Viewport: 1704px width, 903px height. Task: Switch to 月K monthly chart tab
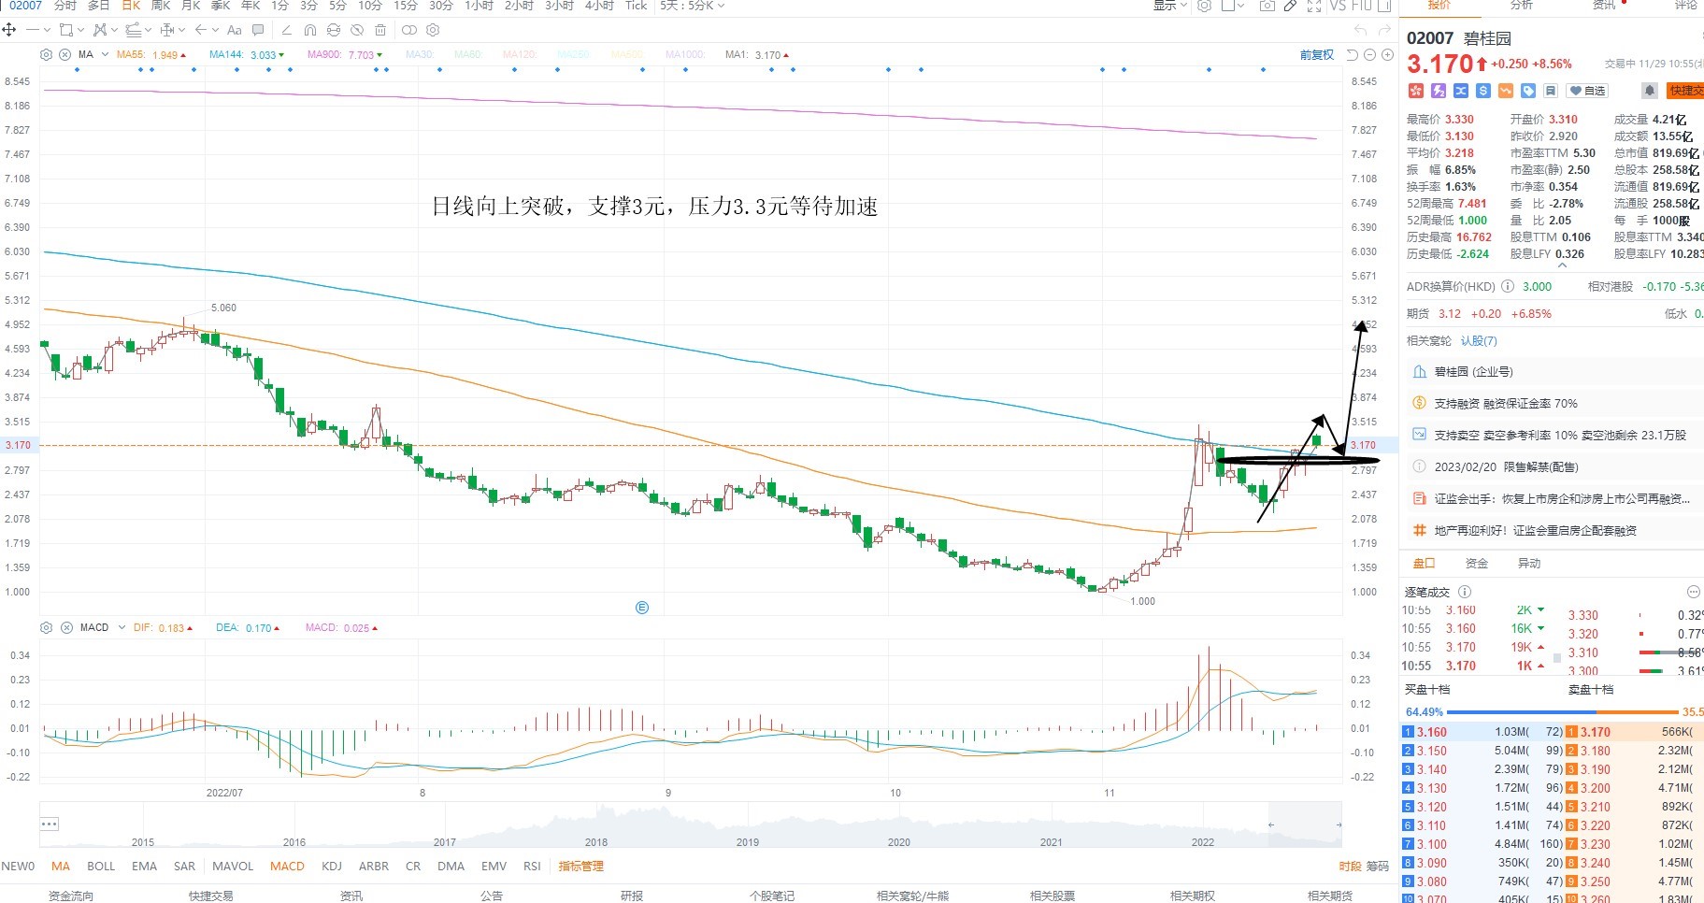pos(191,6)
